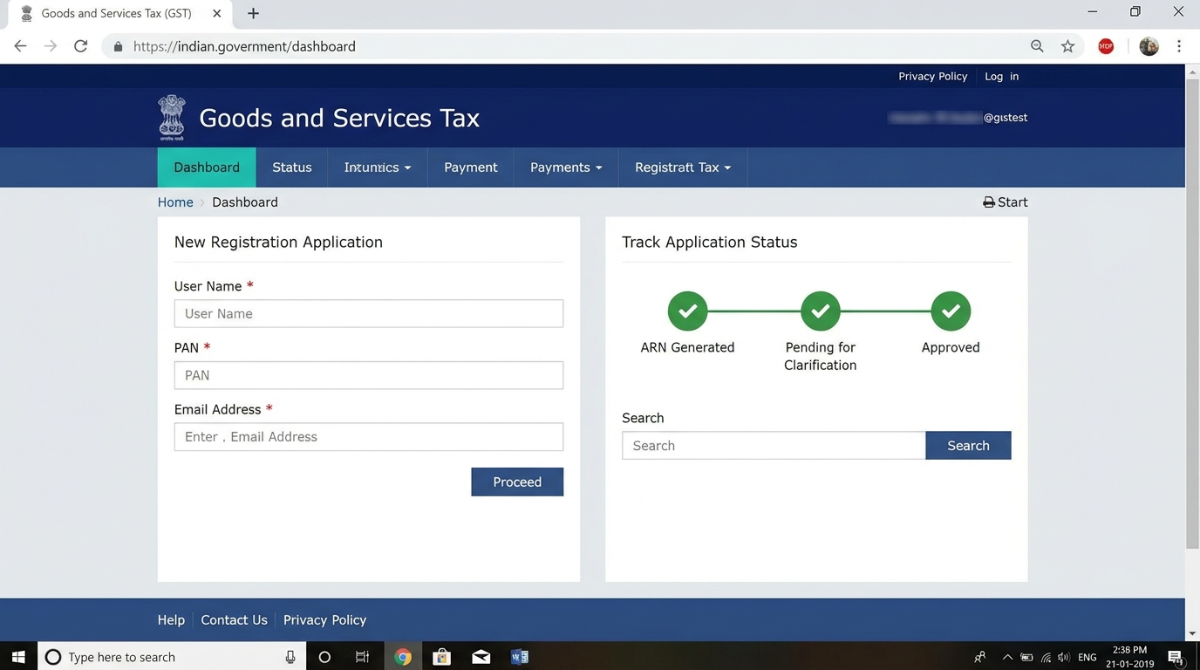Click Home breadcrumb link

coord(175,202)
